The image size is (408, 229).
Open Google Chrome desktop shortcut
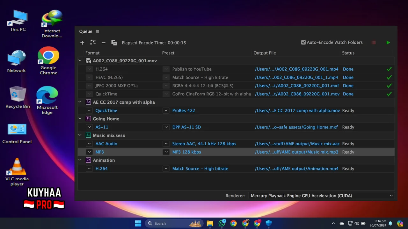tap(48, 61)
